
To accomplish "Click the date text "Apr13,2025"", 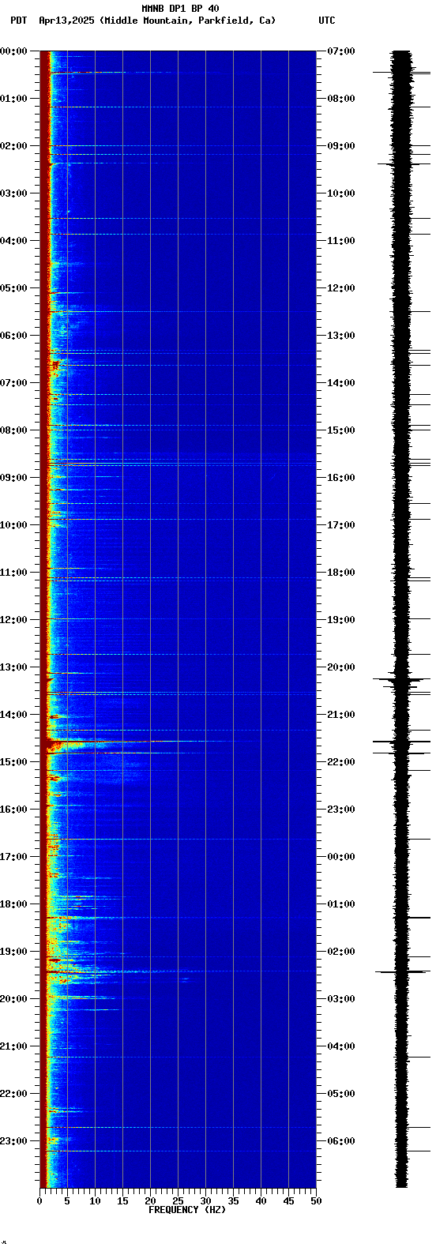I will pyautogui.click(x=67, y=21).
